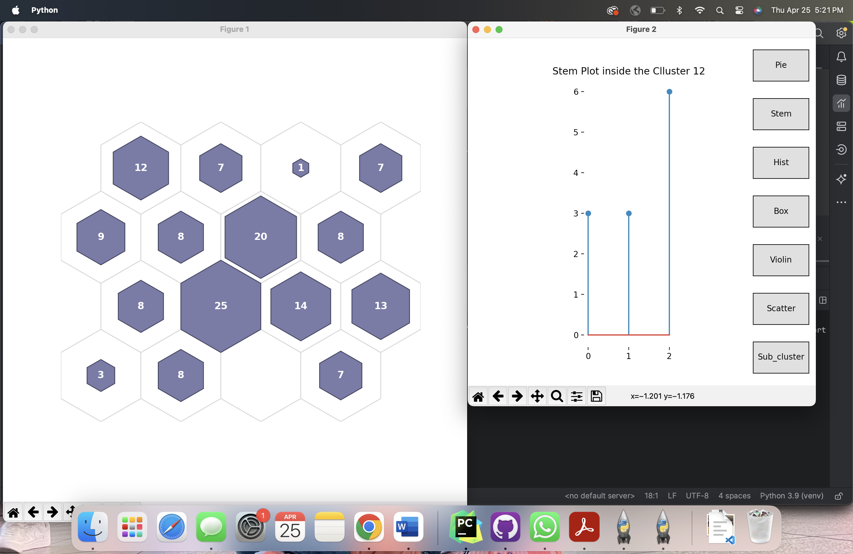The height and width of the screenshot is (554, 853).
Task: Go forward to next view in Figure 2
Action: 517,396
